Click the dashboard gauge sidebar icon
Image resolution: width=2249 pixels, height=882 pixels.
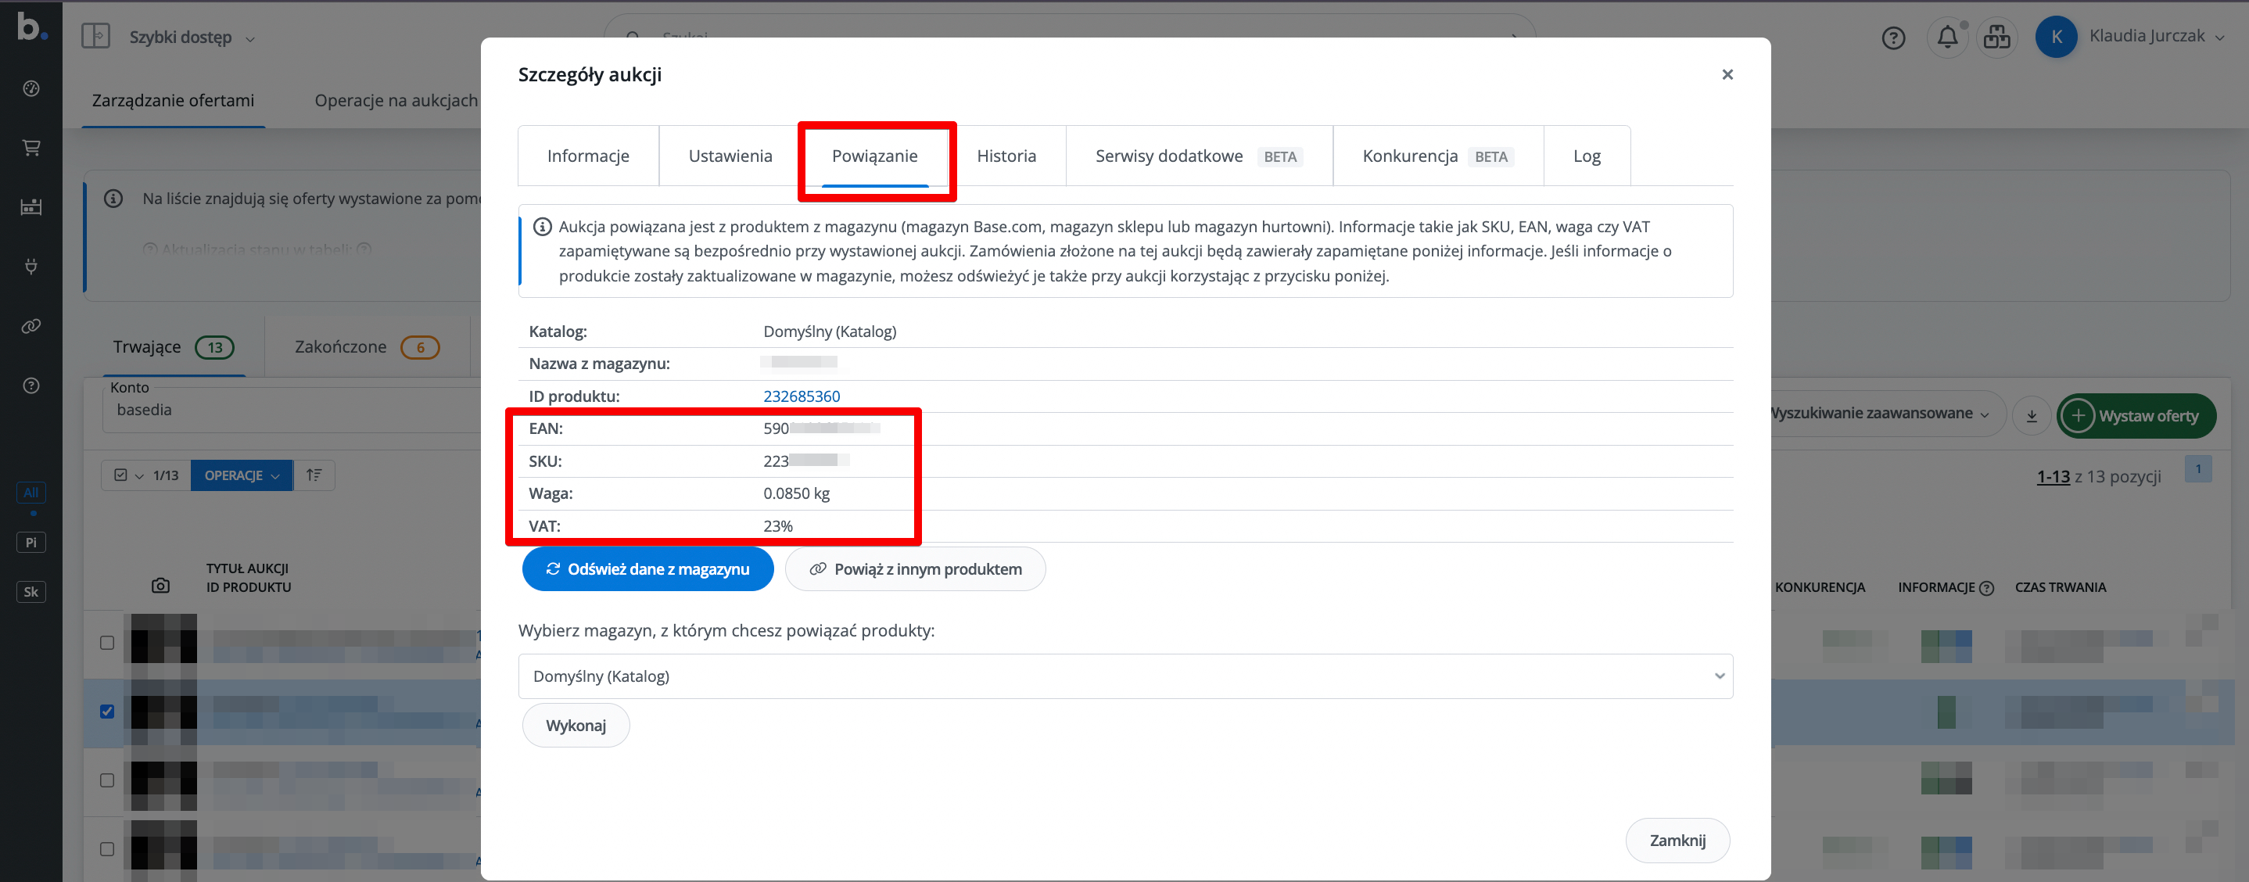(x=31, y=88)
